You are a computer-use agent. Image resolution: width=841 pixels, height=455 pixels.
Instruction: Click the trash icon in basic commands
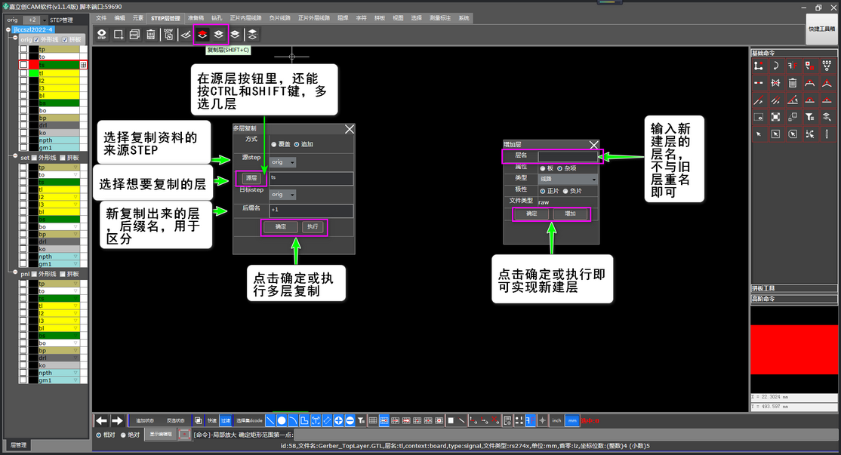793,83
